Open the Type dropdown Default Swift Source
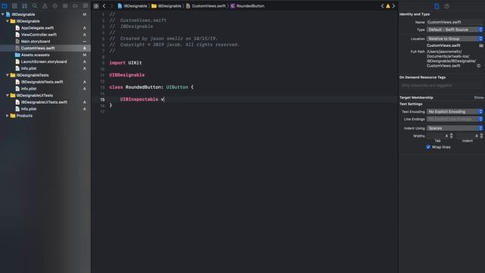485x273 pixels. pos(455,30)
